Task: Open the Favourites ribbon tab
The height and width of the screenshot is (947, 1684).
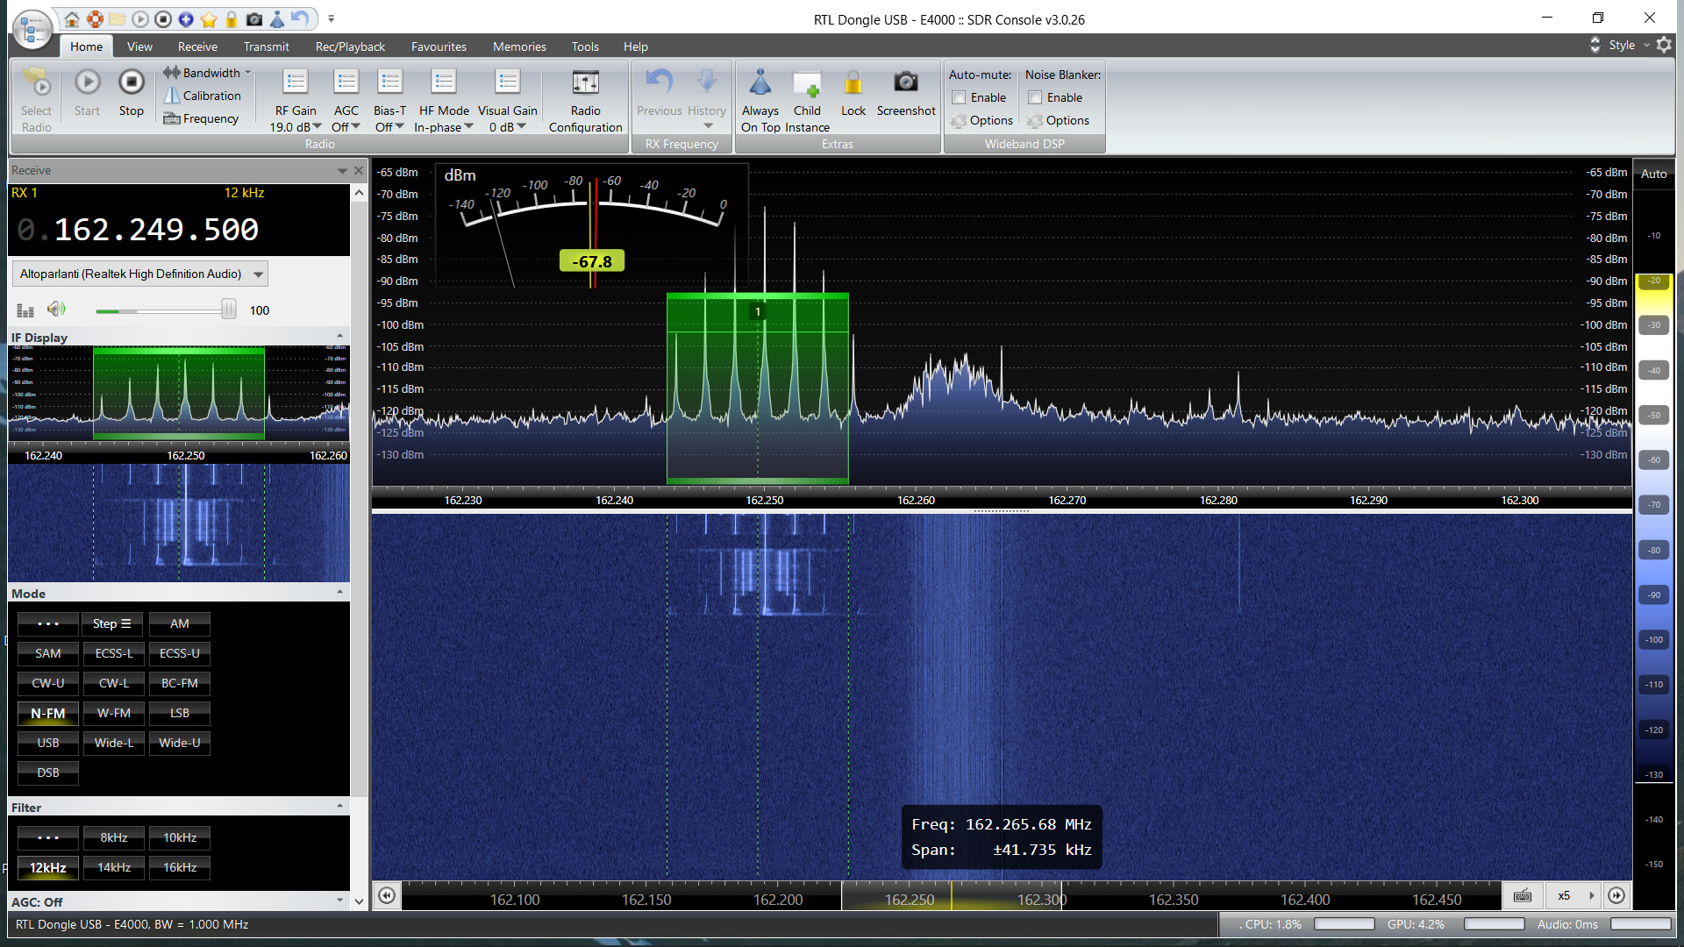Action: 439,46
